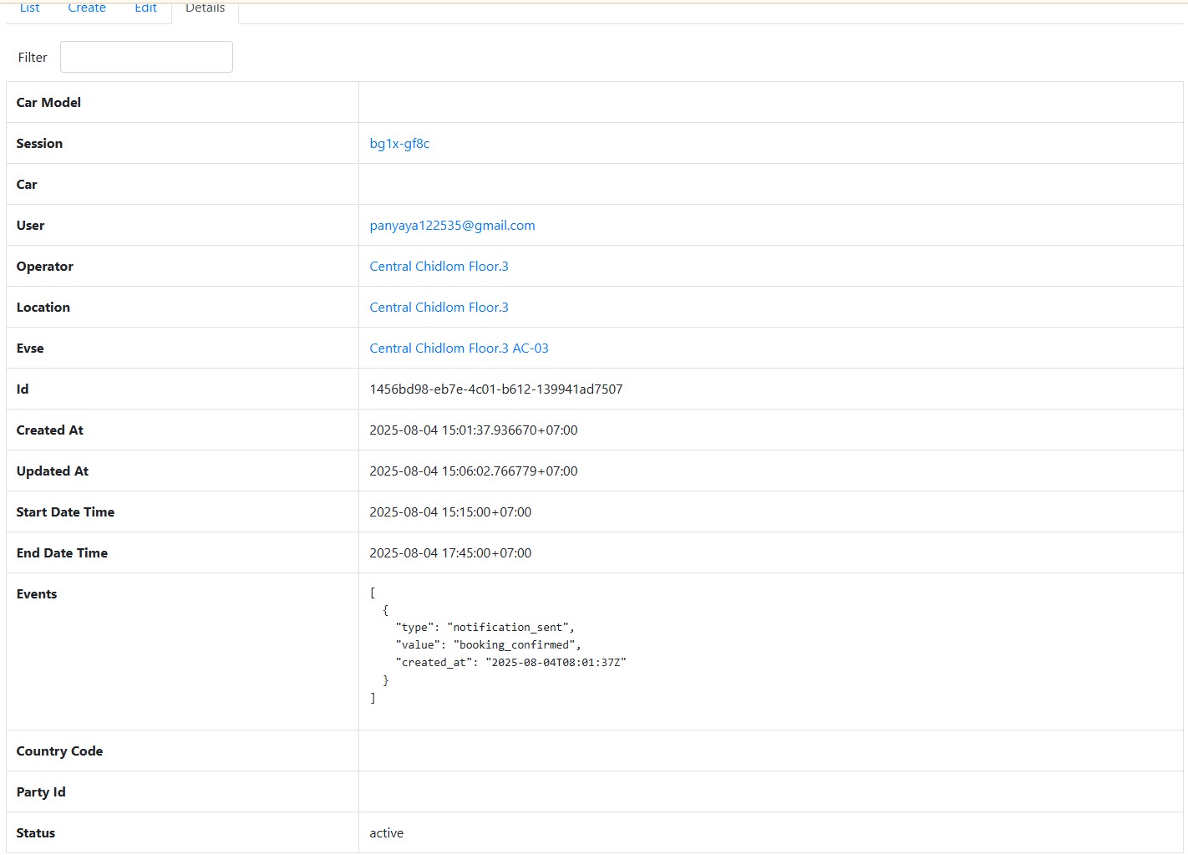Click the 'active' status value

[386, 833]
